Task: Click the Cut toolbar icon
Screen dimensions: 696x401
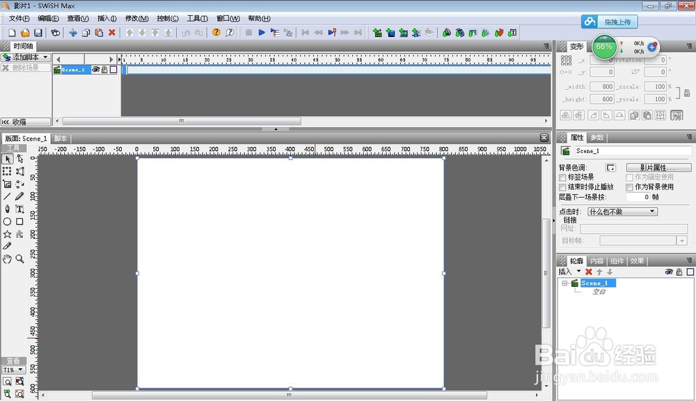Action: 73,33
